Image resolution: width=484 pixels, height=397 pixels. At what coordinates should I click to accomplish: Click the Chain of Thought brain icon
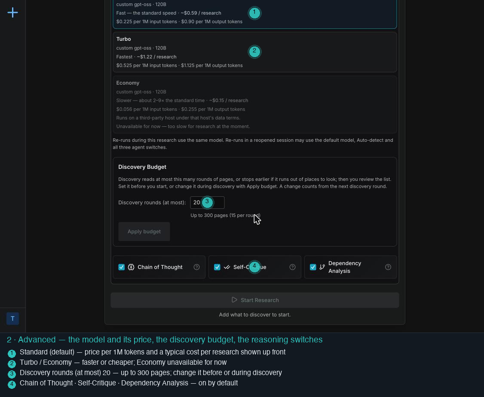tap(131, 267)
